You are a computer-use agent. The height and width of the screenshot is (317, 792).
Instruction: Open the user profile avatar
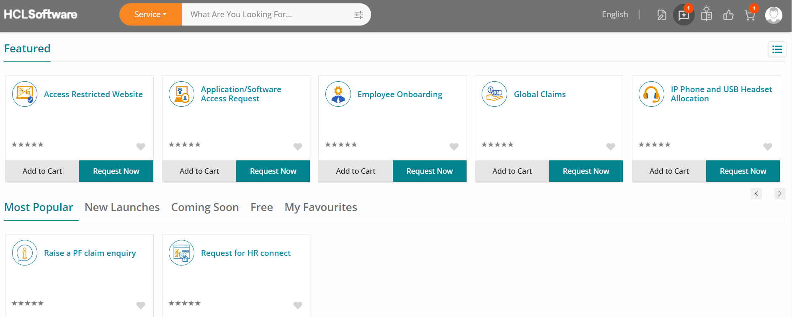(774, 15)
